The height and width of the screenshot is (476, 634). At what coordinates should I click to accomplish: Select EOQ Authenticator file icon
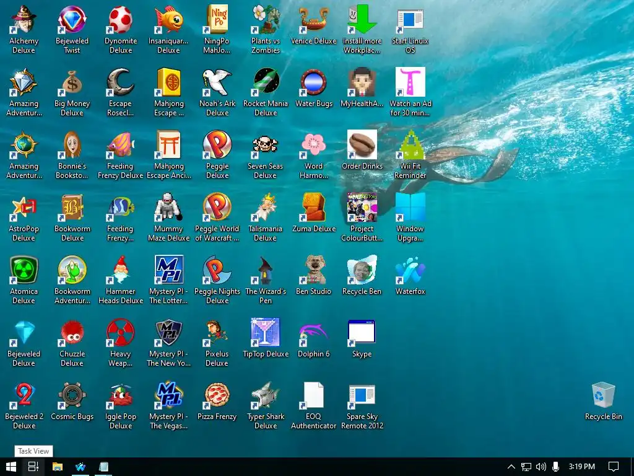(x=314, y=395)
